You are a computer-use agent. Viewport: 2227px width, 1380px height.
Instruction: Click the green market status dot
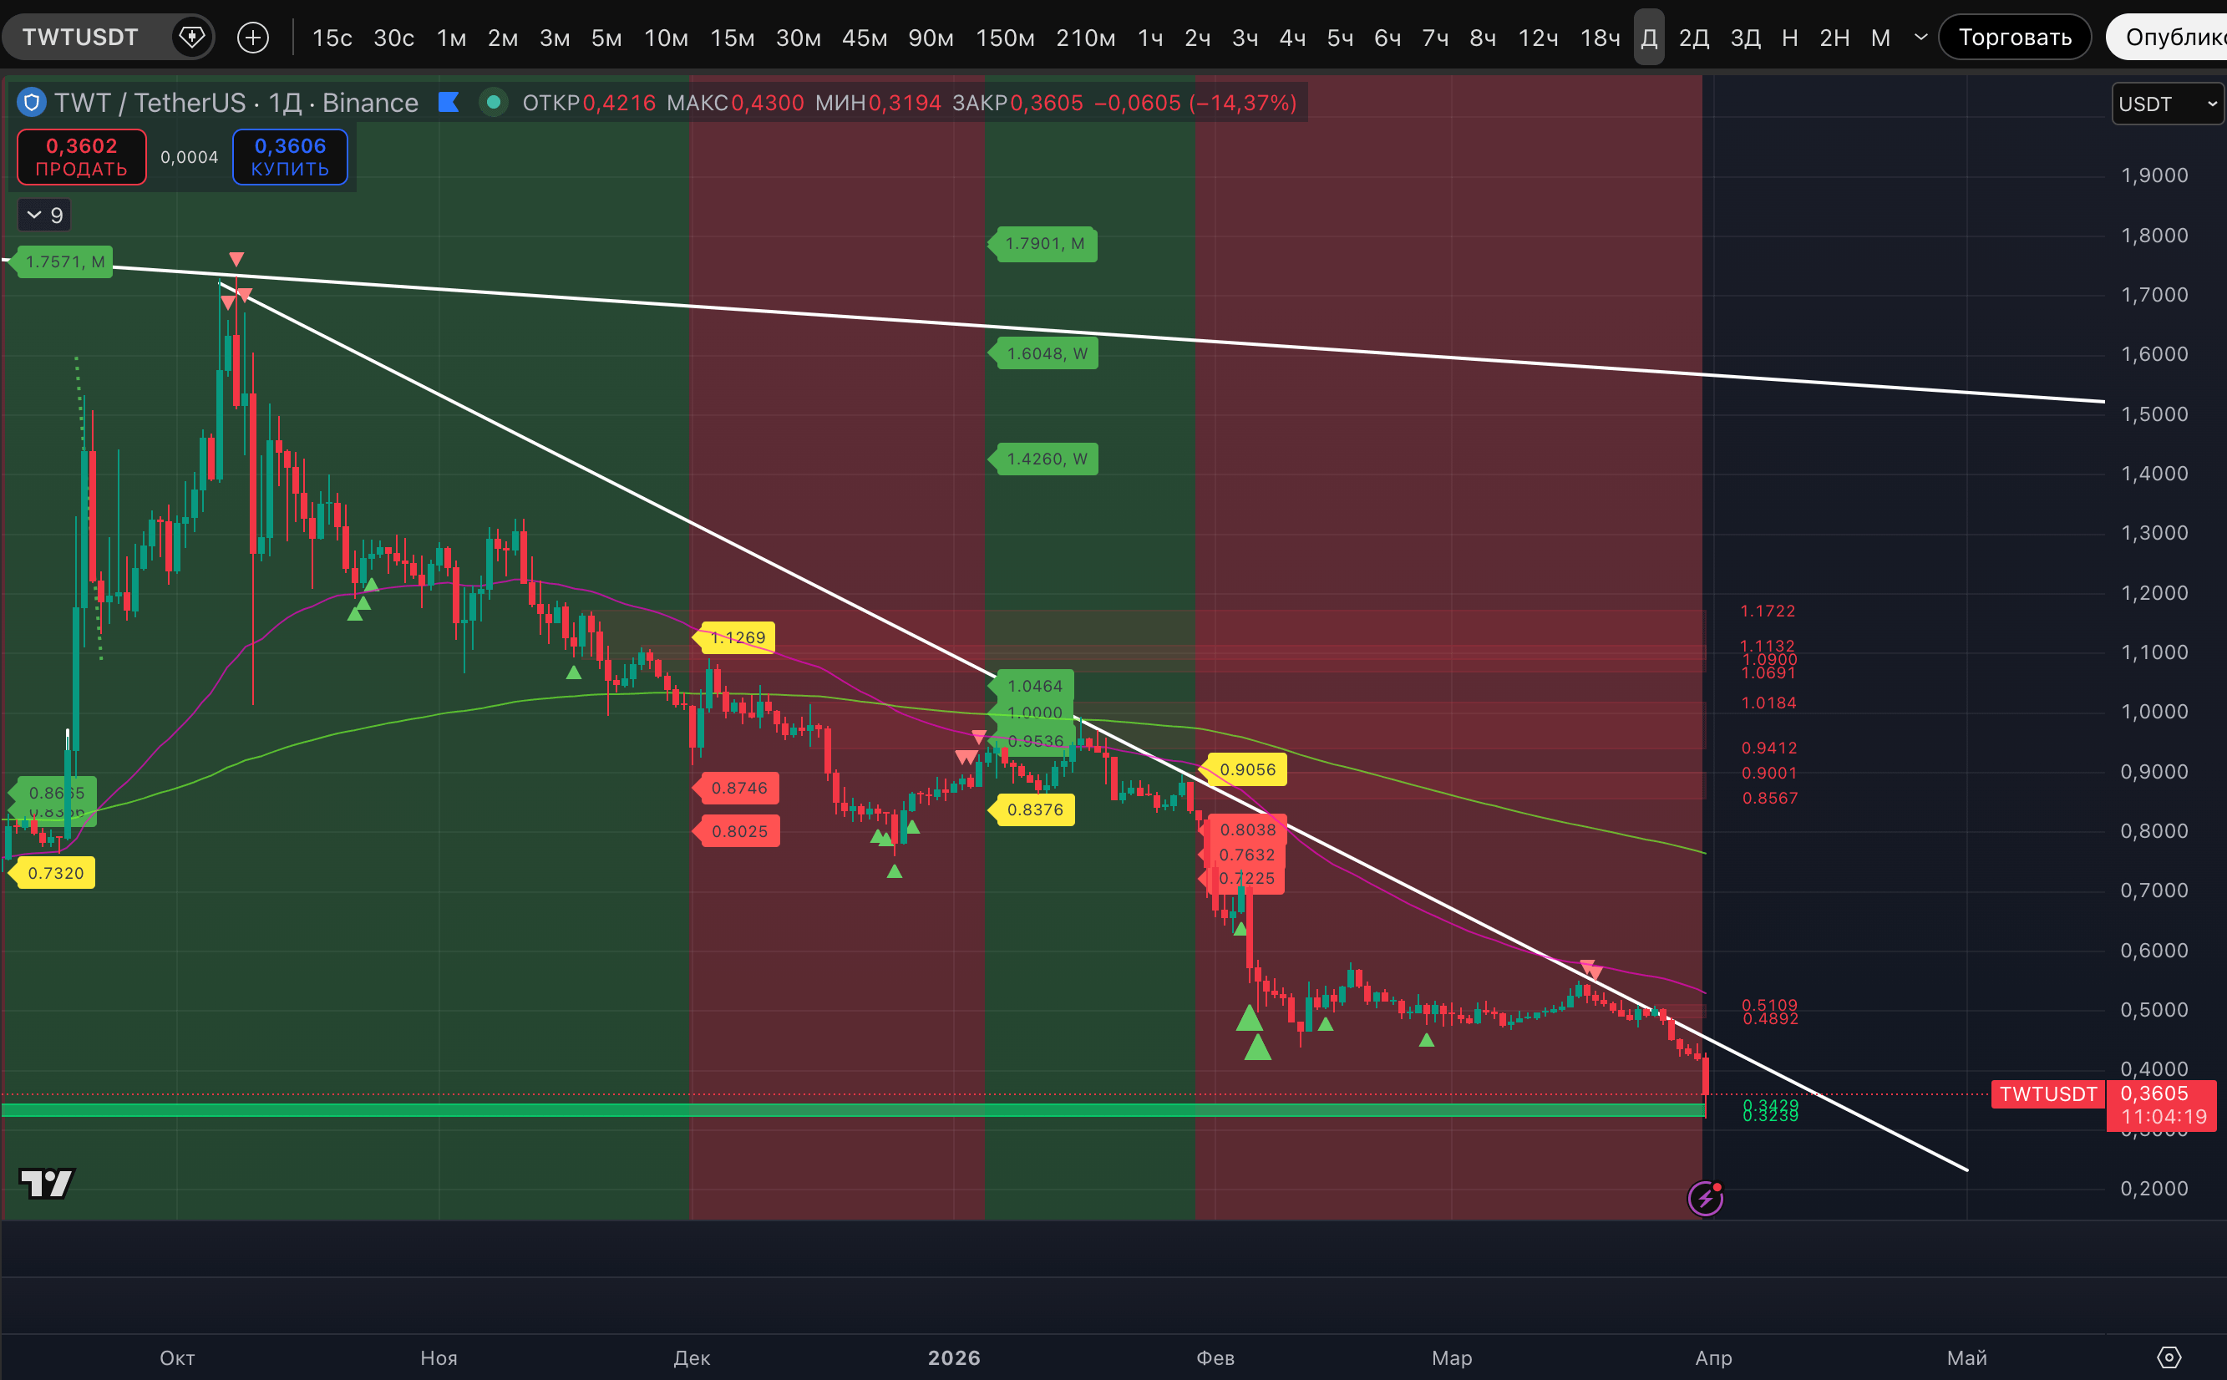point(493,102)
